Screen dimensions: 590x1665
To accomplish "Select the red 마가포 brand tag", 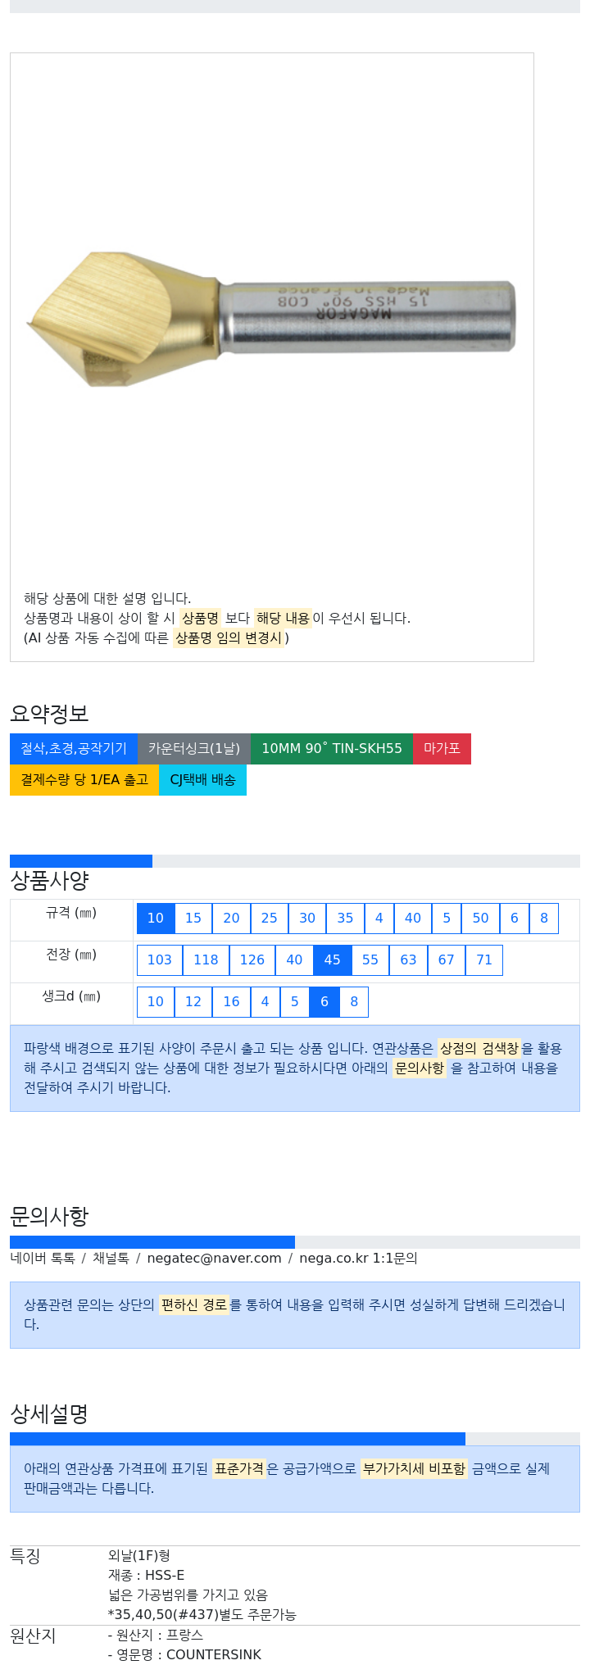I will click(442, 749).
